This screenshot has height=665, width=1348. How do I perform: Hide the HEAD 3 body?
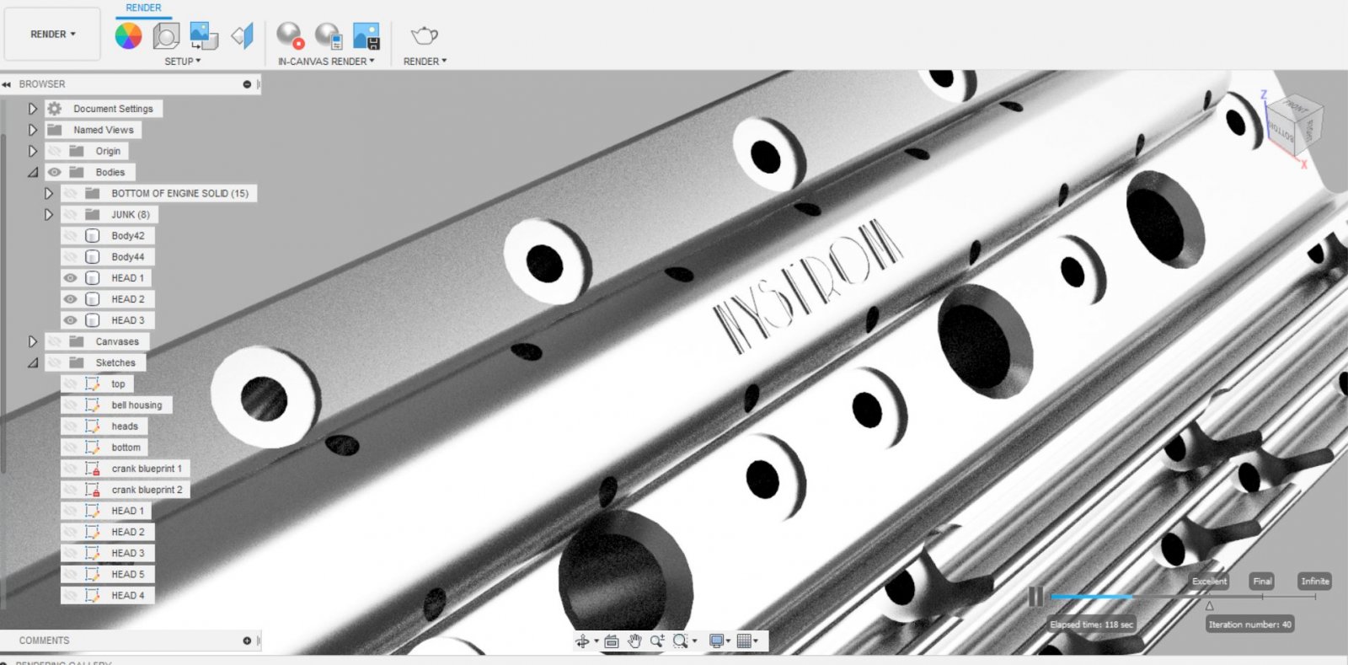pyautogui.click(x=71, y=320)
